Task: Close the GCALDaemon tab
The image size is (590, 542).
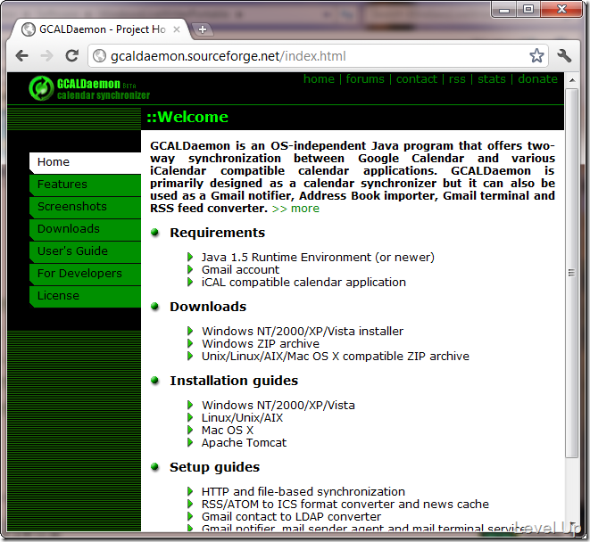Action: click(x=177, y=29)
